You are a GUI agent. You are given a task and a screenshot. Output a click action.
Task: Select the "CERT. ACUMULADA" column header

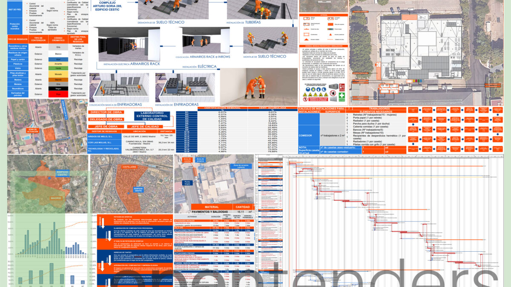(x=273, y=108)
